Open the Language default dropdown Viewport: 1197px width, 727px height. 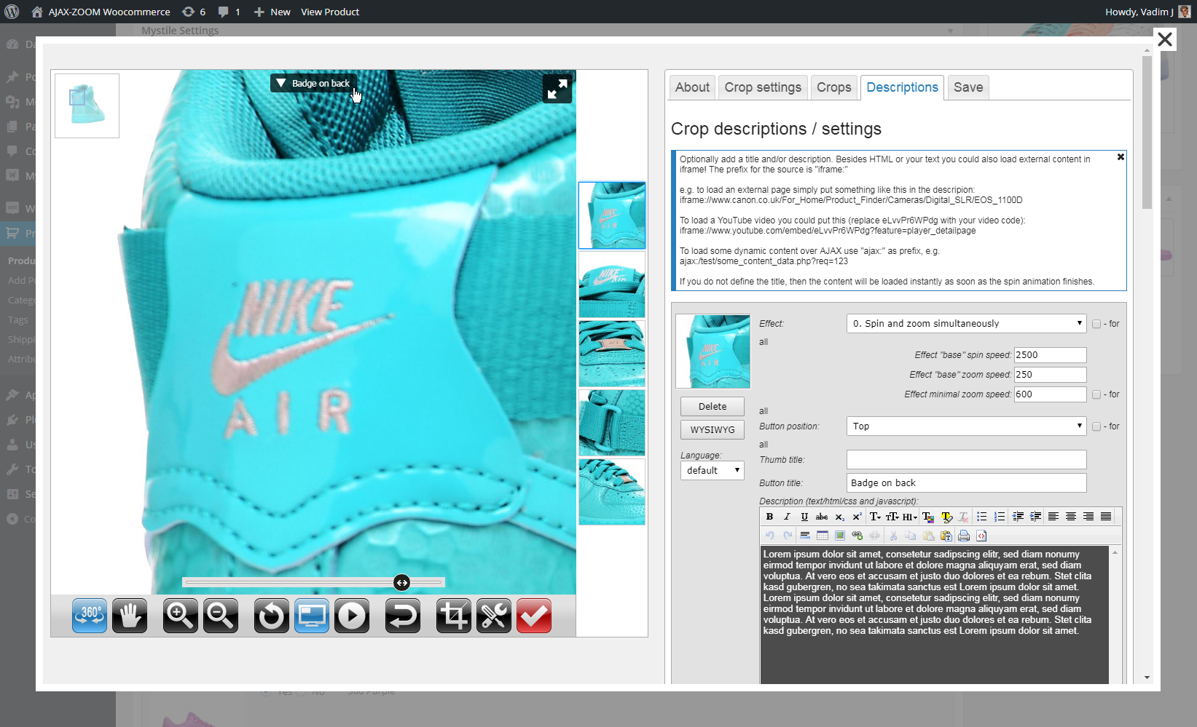point(713,471)
